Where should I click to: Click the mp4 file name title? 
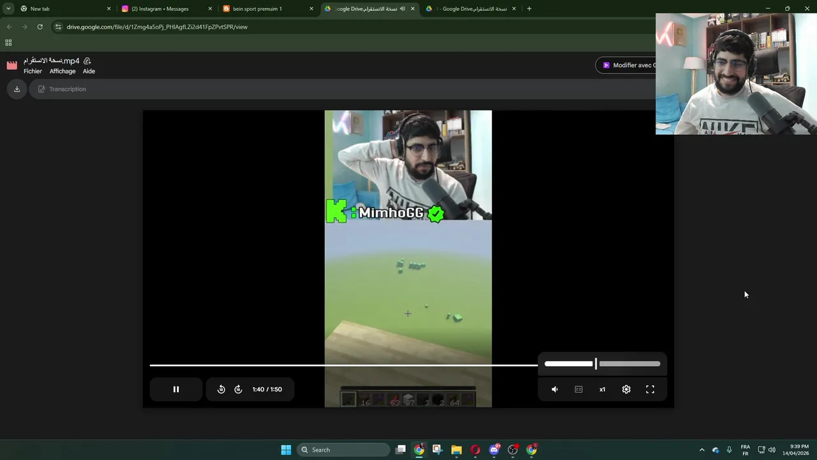click(51, 61)
